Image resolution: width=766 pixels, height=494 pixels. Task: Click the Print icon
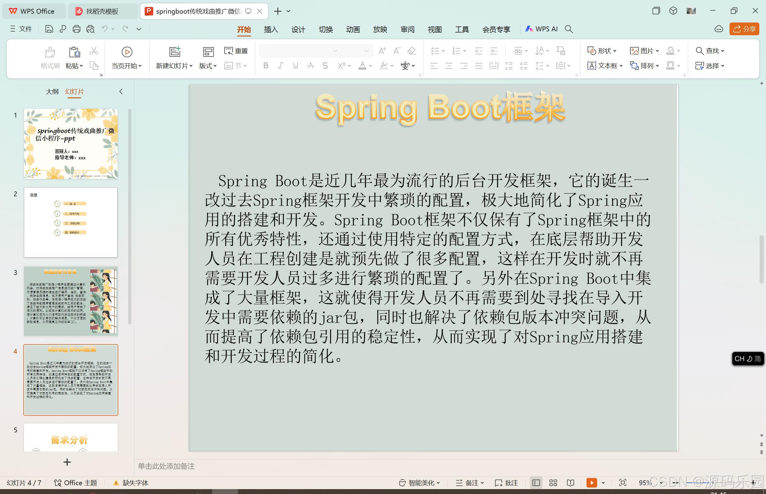76,29
